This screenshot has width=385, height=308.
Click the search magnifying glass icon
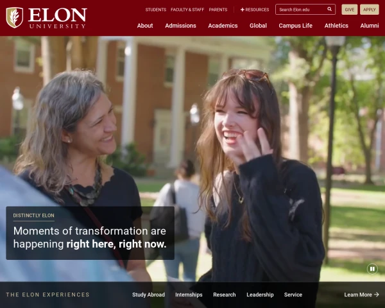[x=330, y=10]
